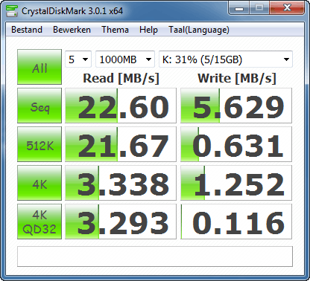Screen dimensions: 310x281
Task: Click the 4K QD32 read result 3.293
Action: pos(121,222)
